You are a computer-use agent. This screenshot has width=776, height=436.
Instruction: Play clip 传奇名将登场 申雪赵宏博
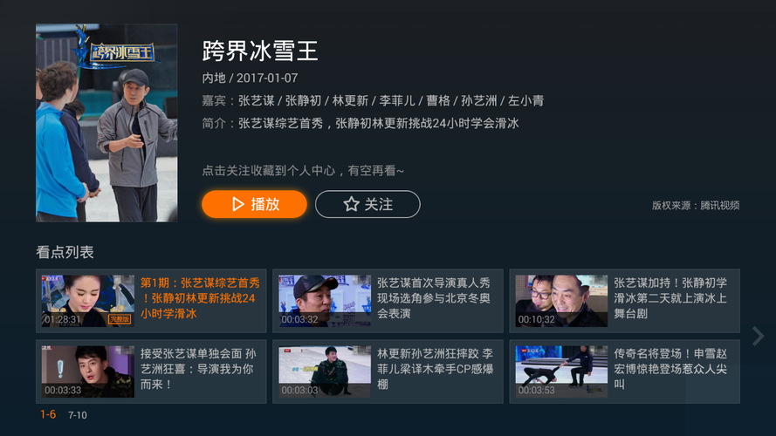click(625, 371)
